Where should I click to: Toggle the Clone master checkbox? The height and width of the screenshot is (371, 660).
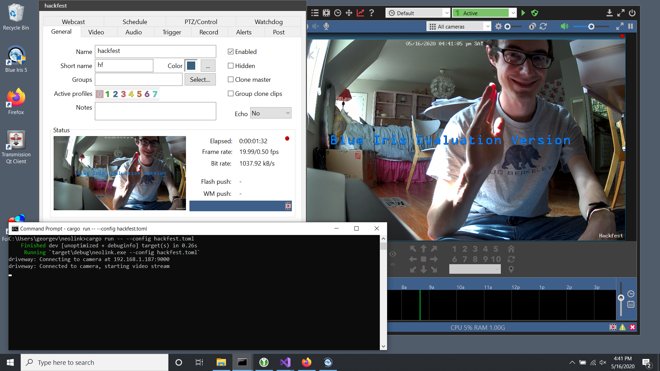click(230, 79)
